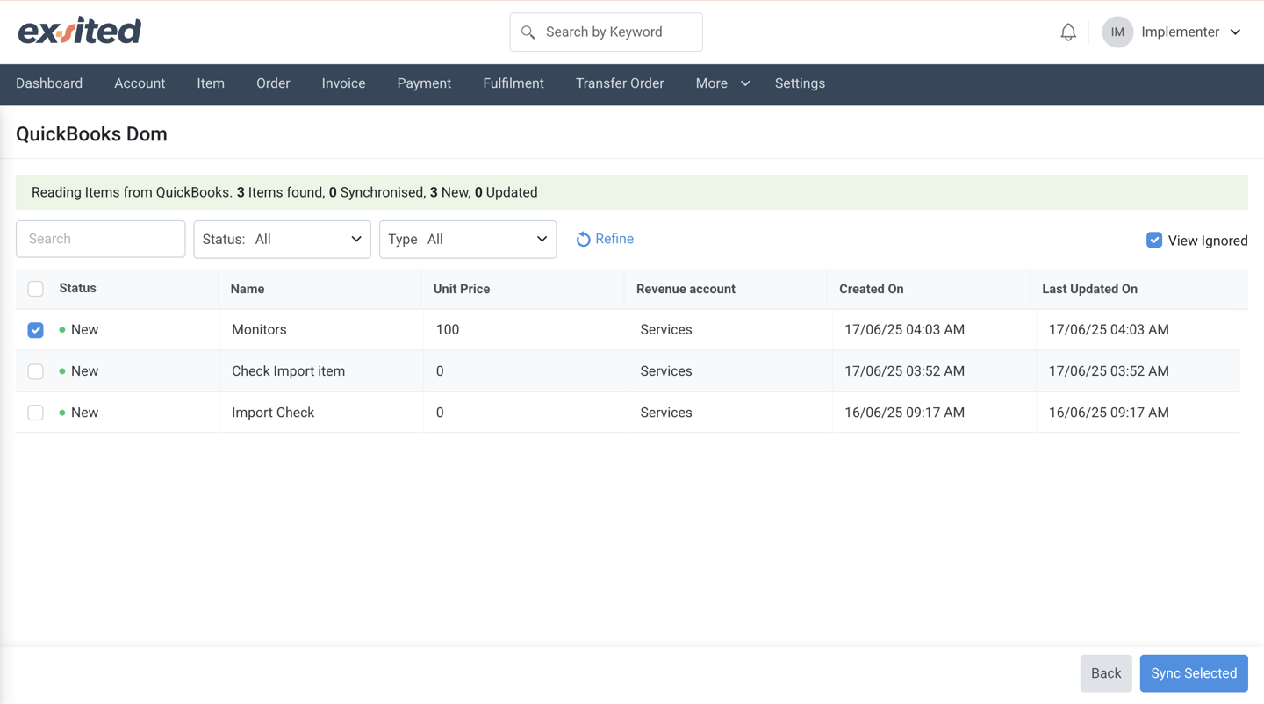This screenshot has width=1264, height=704.
Task: Focus the Search by Keyword field
Action: pos(606,32)
